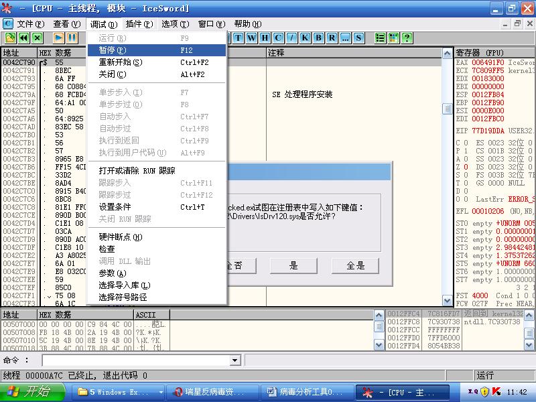Click the run (play) toolbar icon

click(x=59, y=38)
